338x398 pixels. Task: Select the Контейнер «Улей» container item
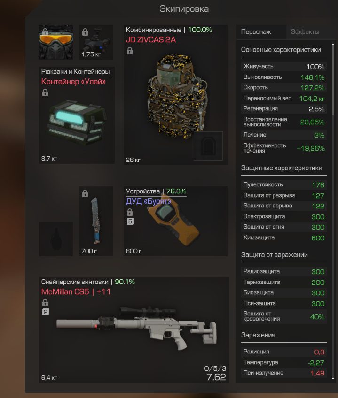pos(77,115)
